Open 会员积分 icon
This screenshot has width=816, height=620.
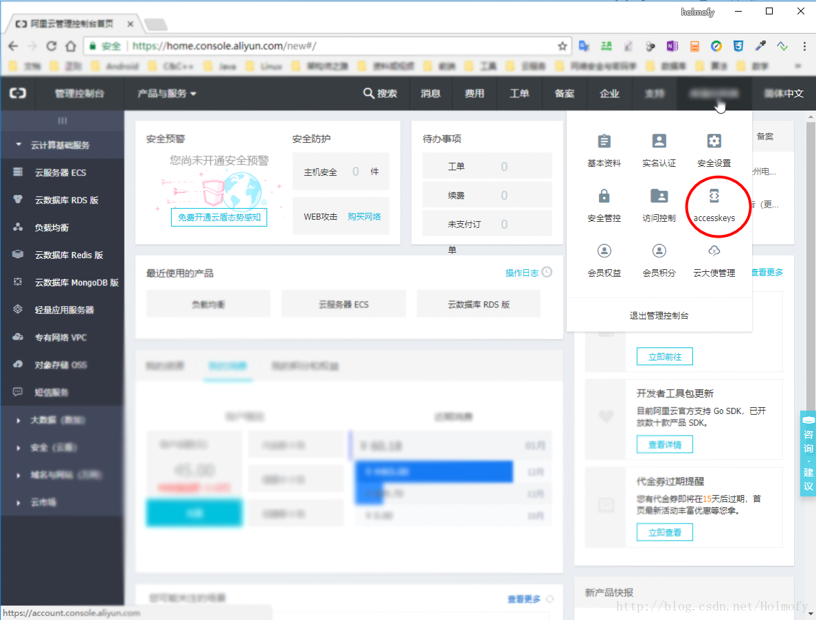tap(659, 251)
